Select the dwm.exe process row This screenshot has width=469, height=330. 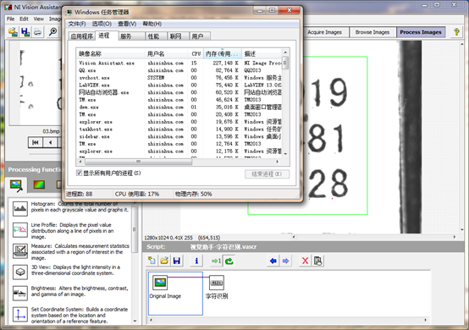[x=179, y=107]
